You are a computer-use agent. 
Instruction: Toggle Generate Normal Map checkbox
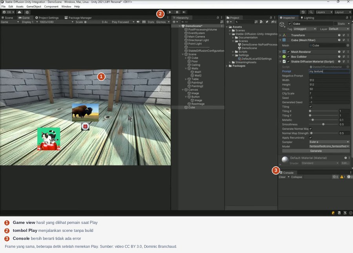coord(311,129)
